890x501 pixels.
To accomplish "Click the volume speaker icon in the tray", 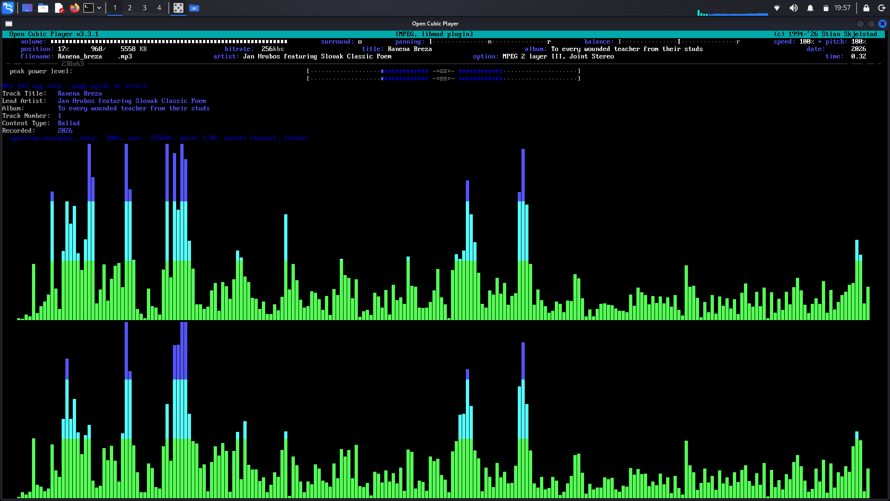I will (794, 8).
